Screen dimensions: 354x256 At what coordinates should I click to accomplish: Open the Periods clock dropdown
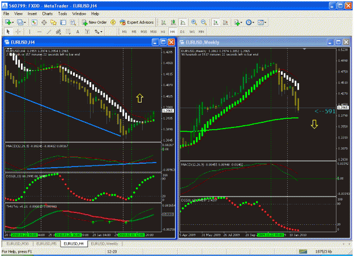(x=250, y=22)
